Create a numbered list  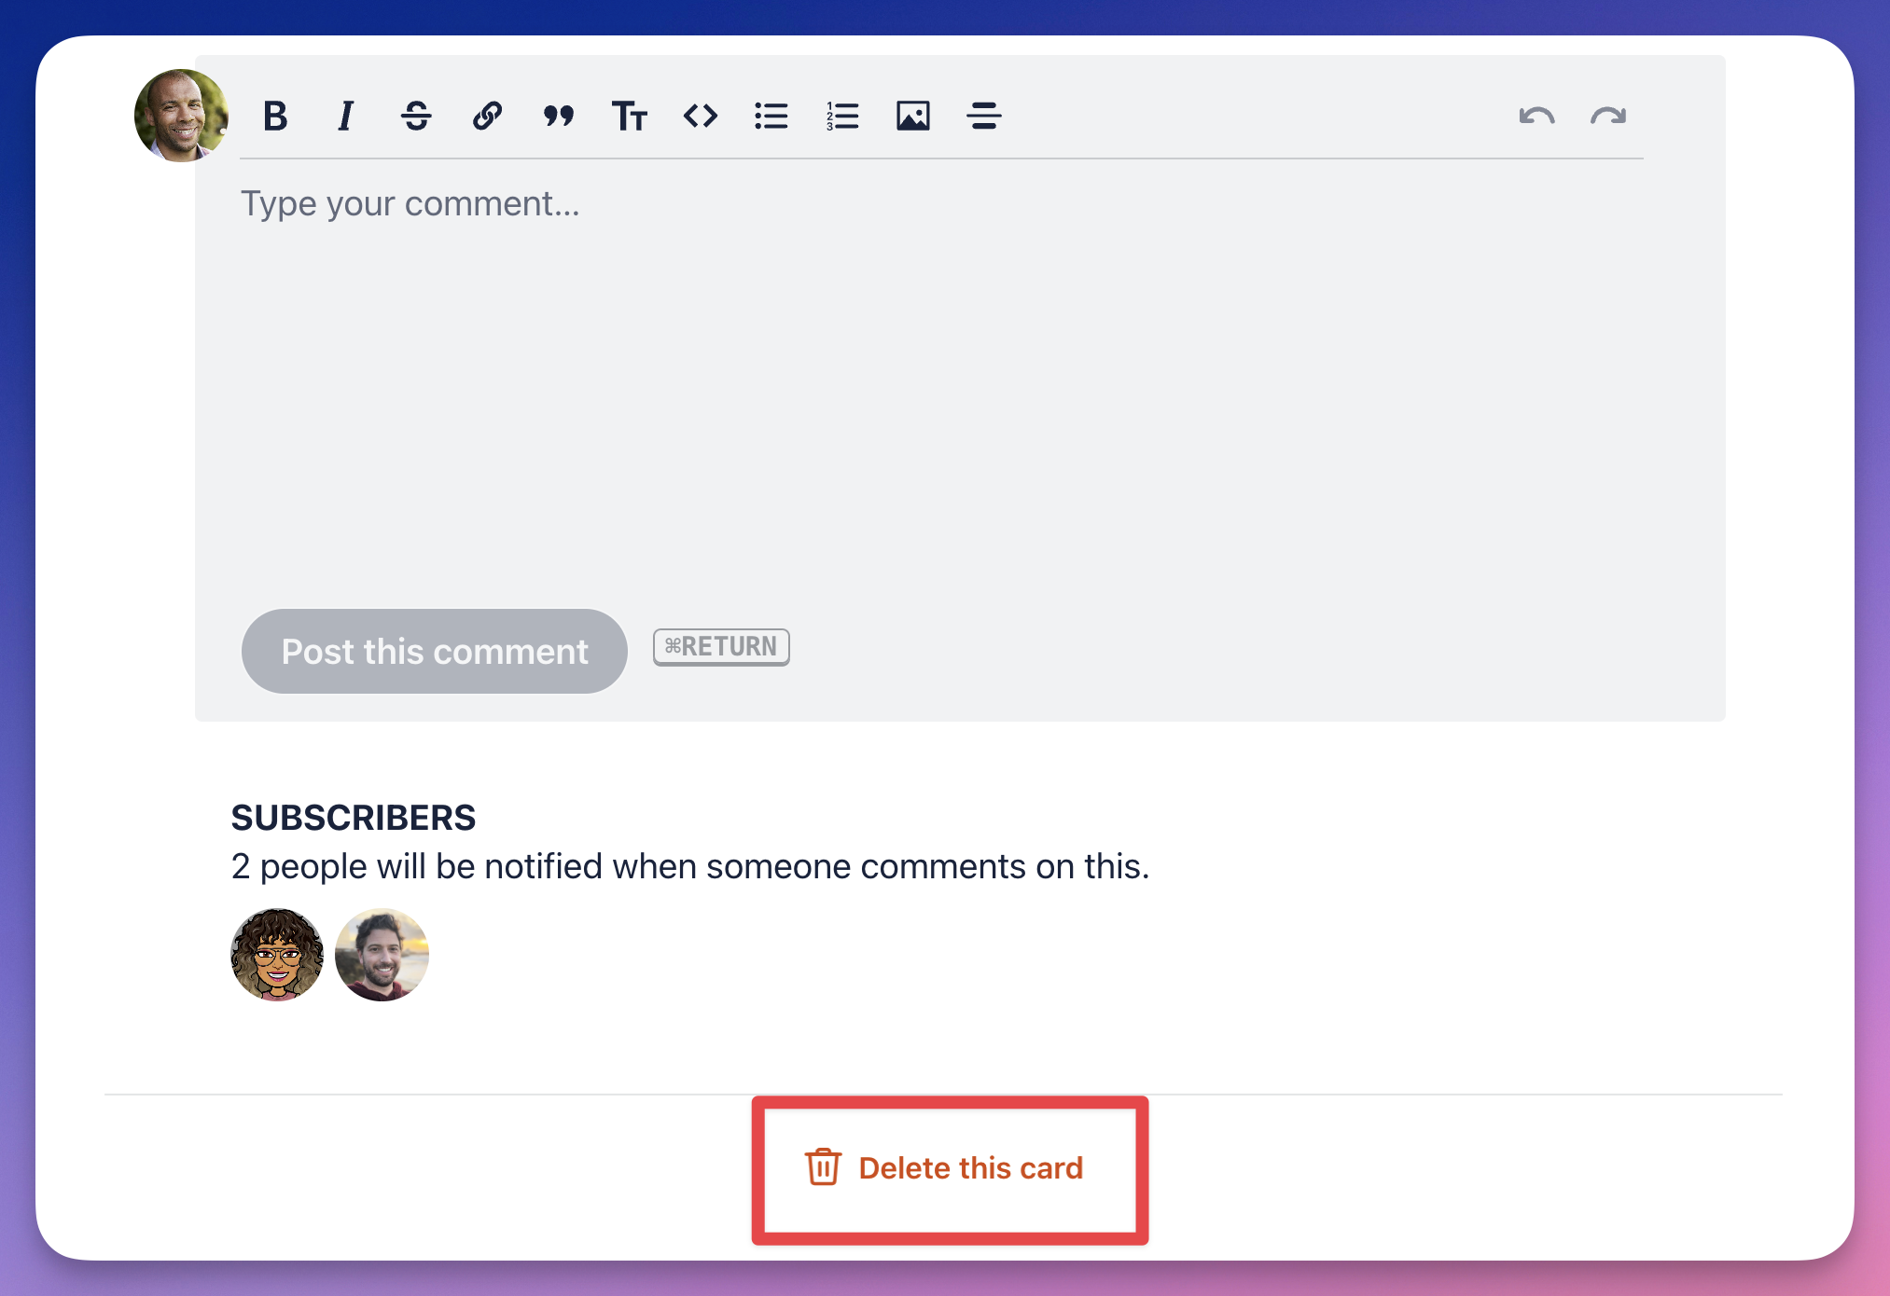pyautogui.click(x=841, y=117)
